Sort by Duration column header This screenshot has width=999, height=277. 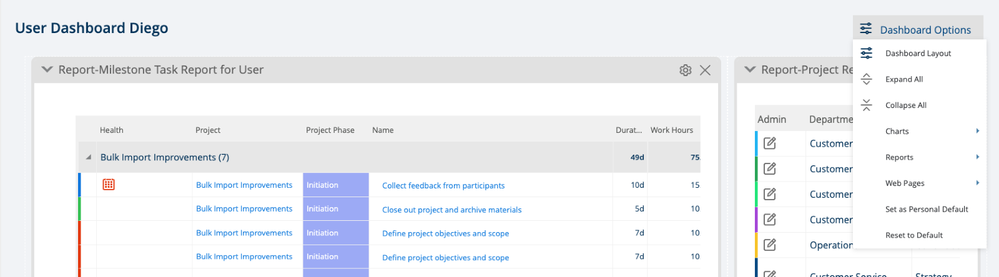pyautogui.click(x=629, y=130)
